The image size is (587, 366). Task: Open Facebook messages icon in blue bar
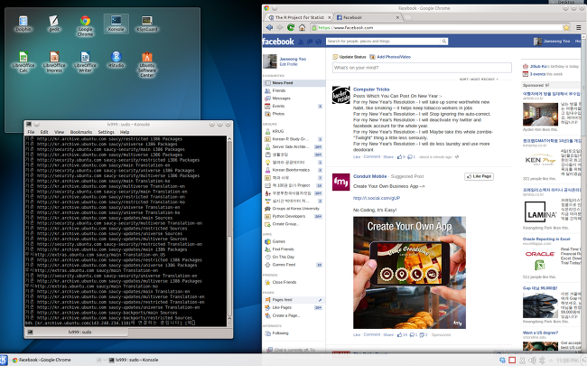[x=310, y=42]
